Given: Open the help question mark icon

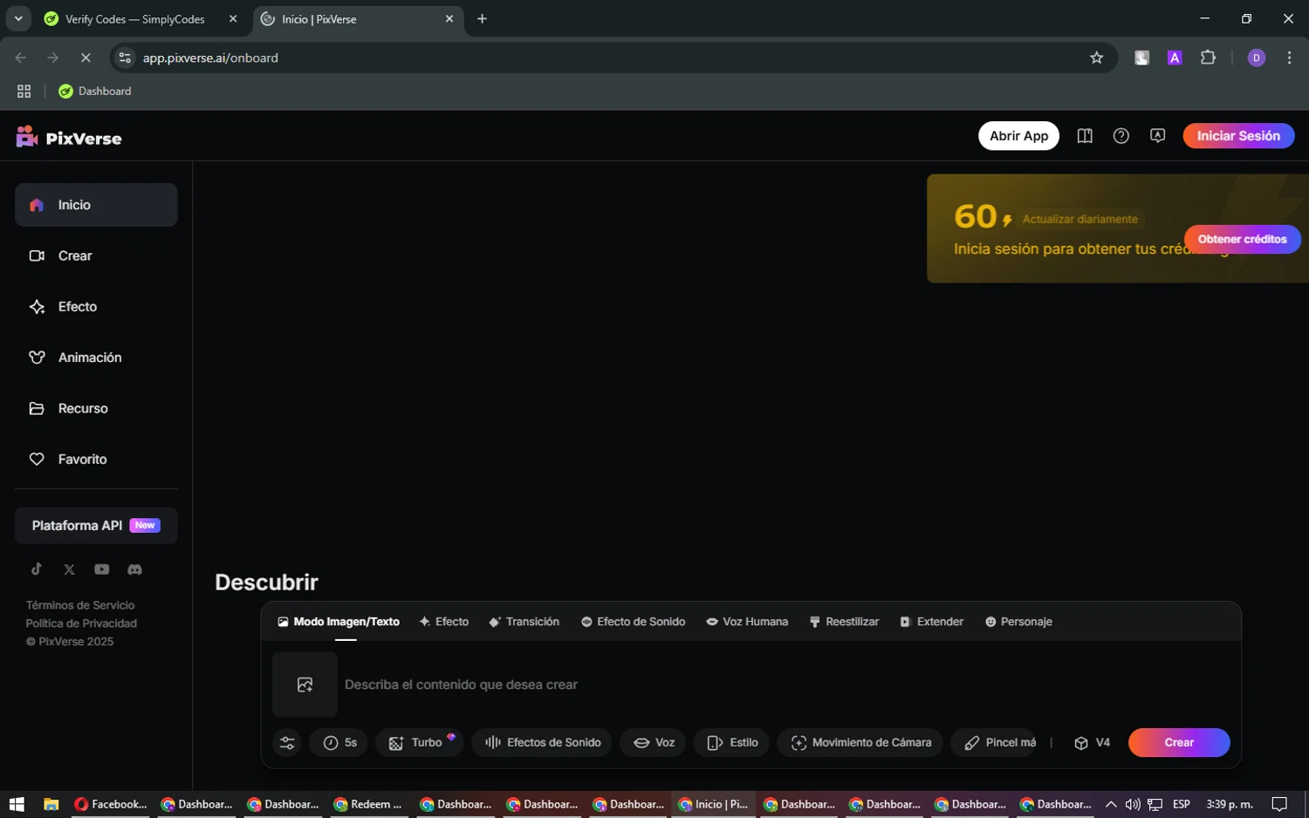Looking at the screenshot, I should pos(1121,136).
